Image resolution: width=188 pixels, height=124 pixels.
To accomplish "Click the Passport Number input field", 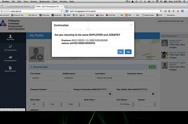I will coord(50,94).
